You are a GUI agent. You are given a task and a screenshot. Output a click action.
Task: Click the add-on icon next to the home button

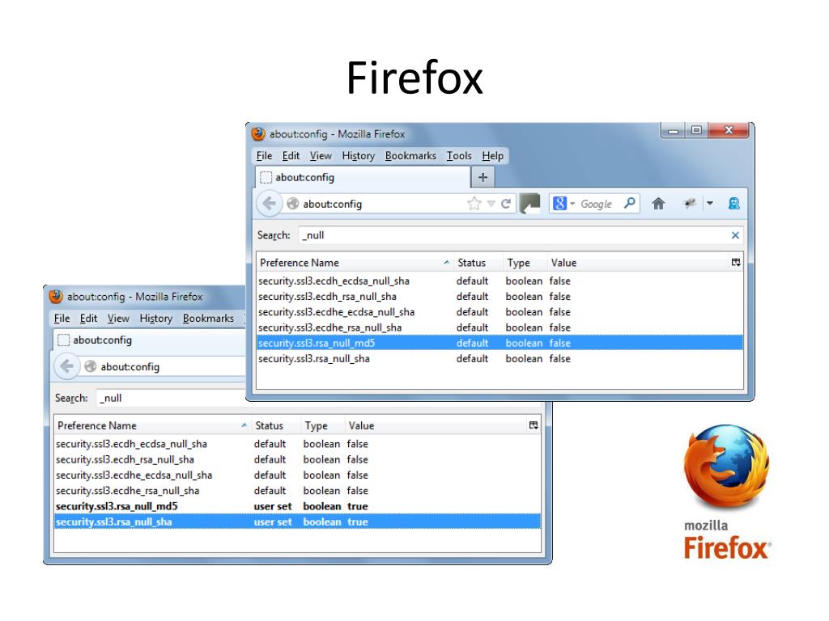pos(690,203)
